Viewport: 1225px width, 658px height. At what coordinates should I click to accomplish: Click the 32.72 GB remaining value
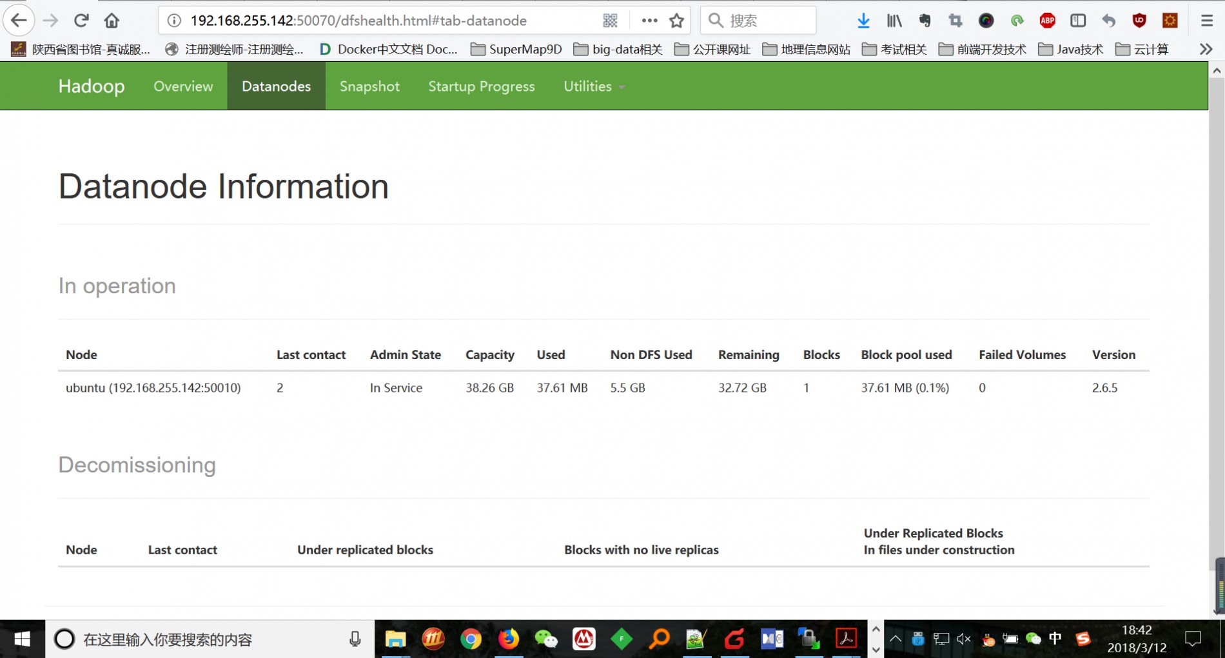tap(742, 388)
